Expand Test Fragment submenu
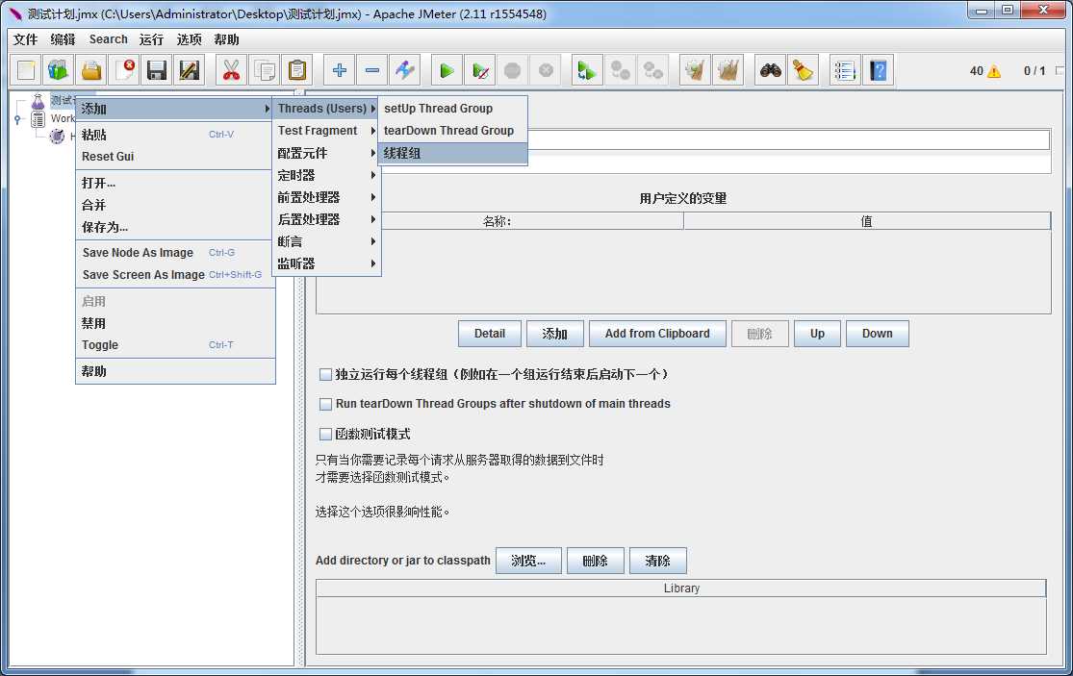 tap(326, 131)
